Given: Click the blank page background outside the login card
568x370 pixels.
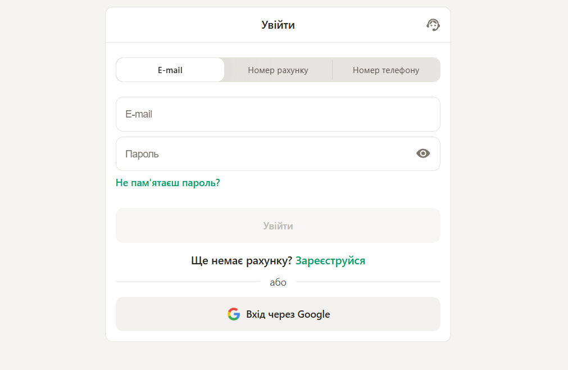Looking at the screenshot, I should pyautogui.click(x=53, y=186).
